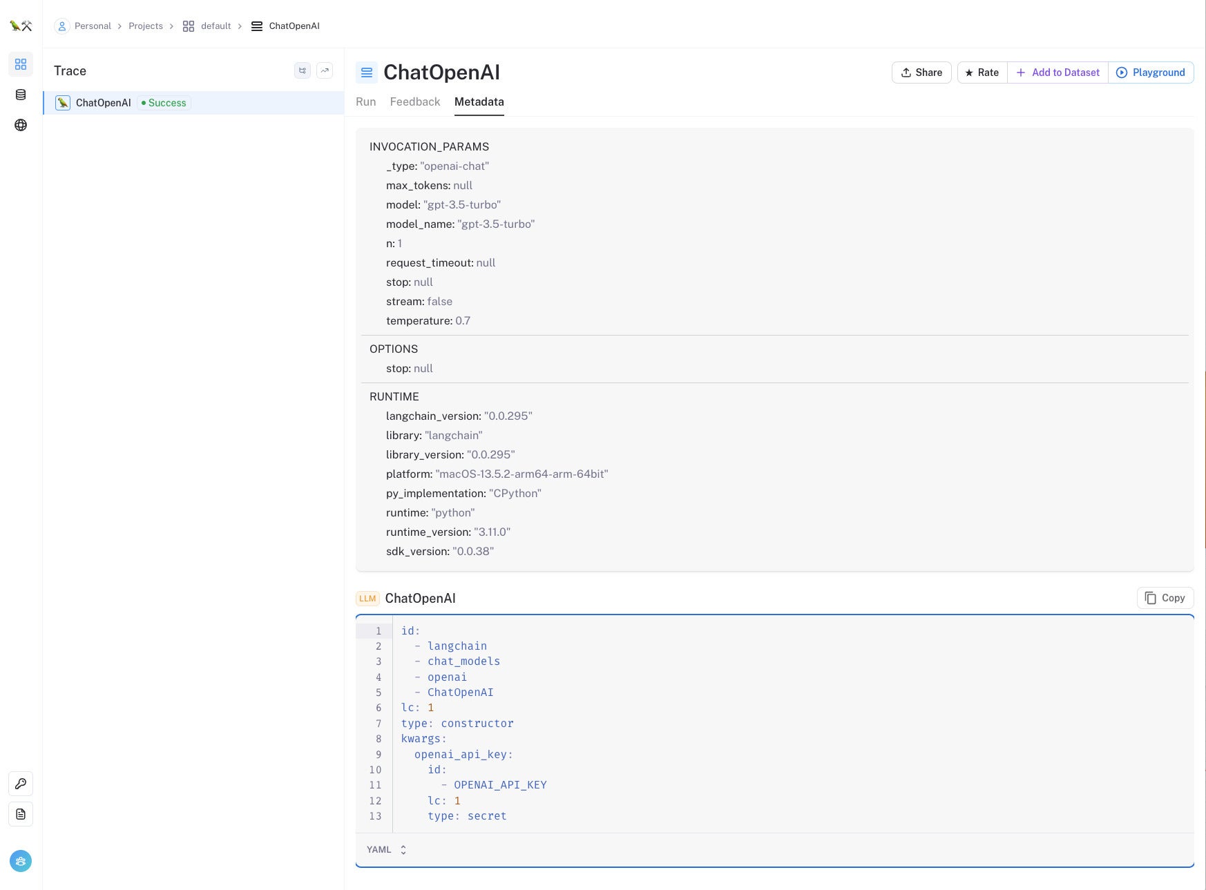The height and width of the screenshot is (890, 1206).
Task: Open the Projects grid icon in sidebar
Action: pyautogui.click(x=21, y=64)
